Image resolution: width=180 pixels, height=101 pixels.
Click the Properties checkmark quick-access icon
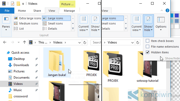pos(13,4)
